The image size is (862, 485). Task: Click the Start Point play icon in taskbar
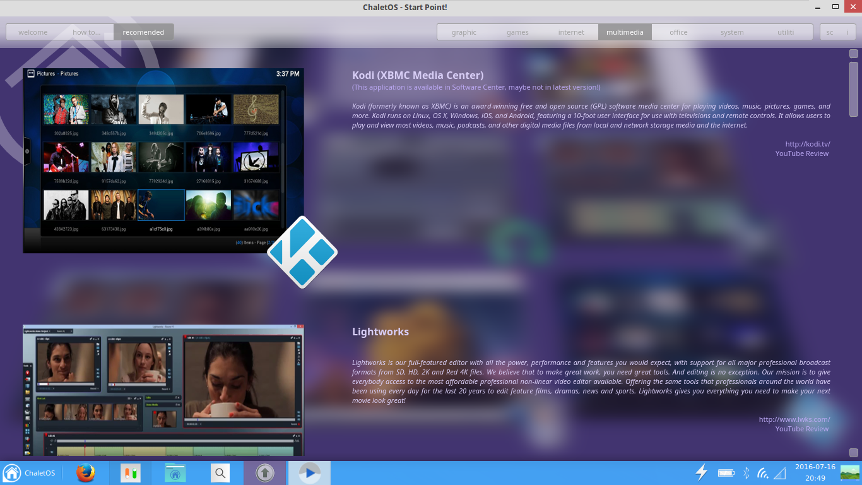click(309, 473)
